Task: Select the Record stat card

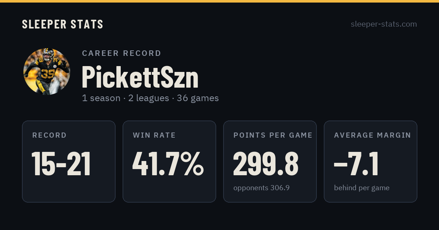Action: click(69, 161)
